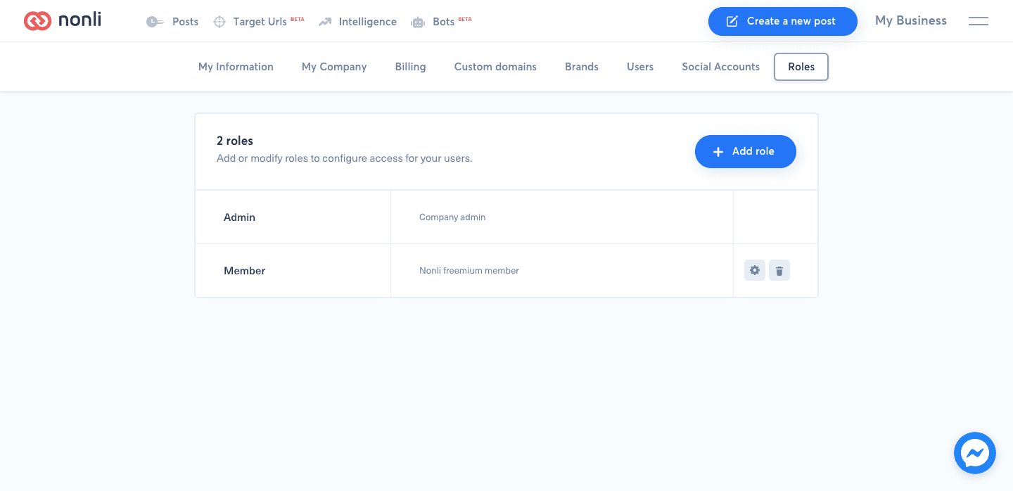Open My Business account menu
This screenshot has height=491, width=1013.
tap(911, 21)
